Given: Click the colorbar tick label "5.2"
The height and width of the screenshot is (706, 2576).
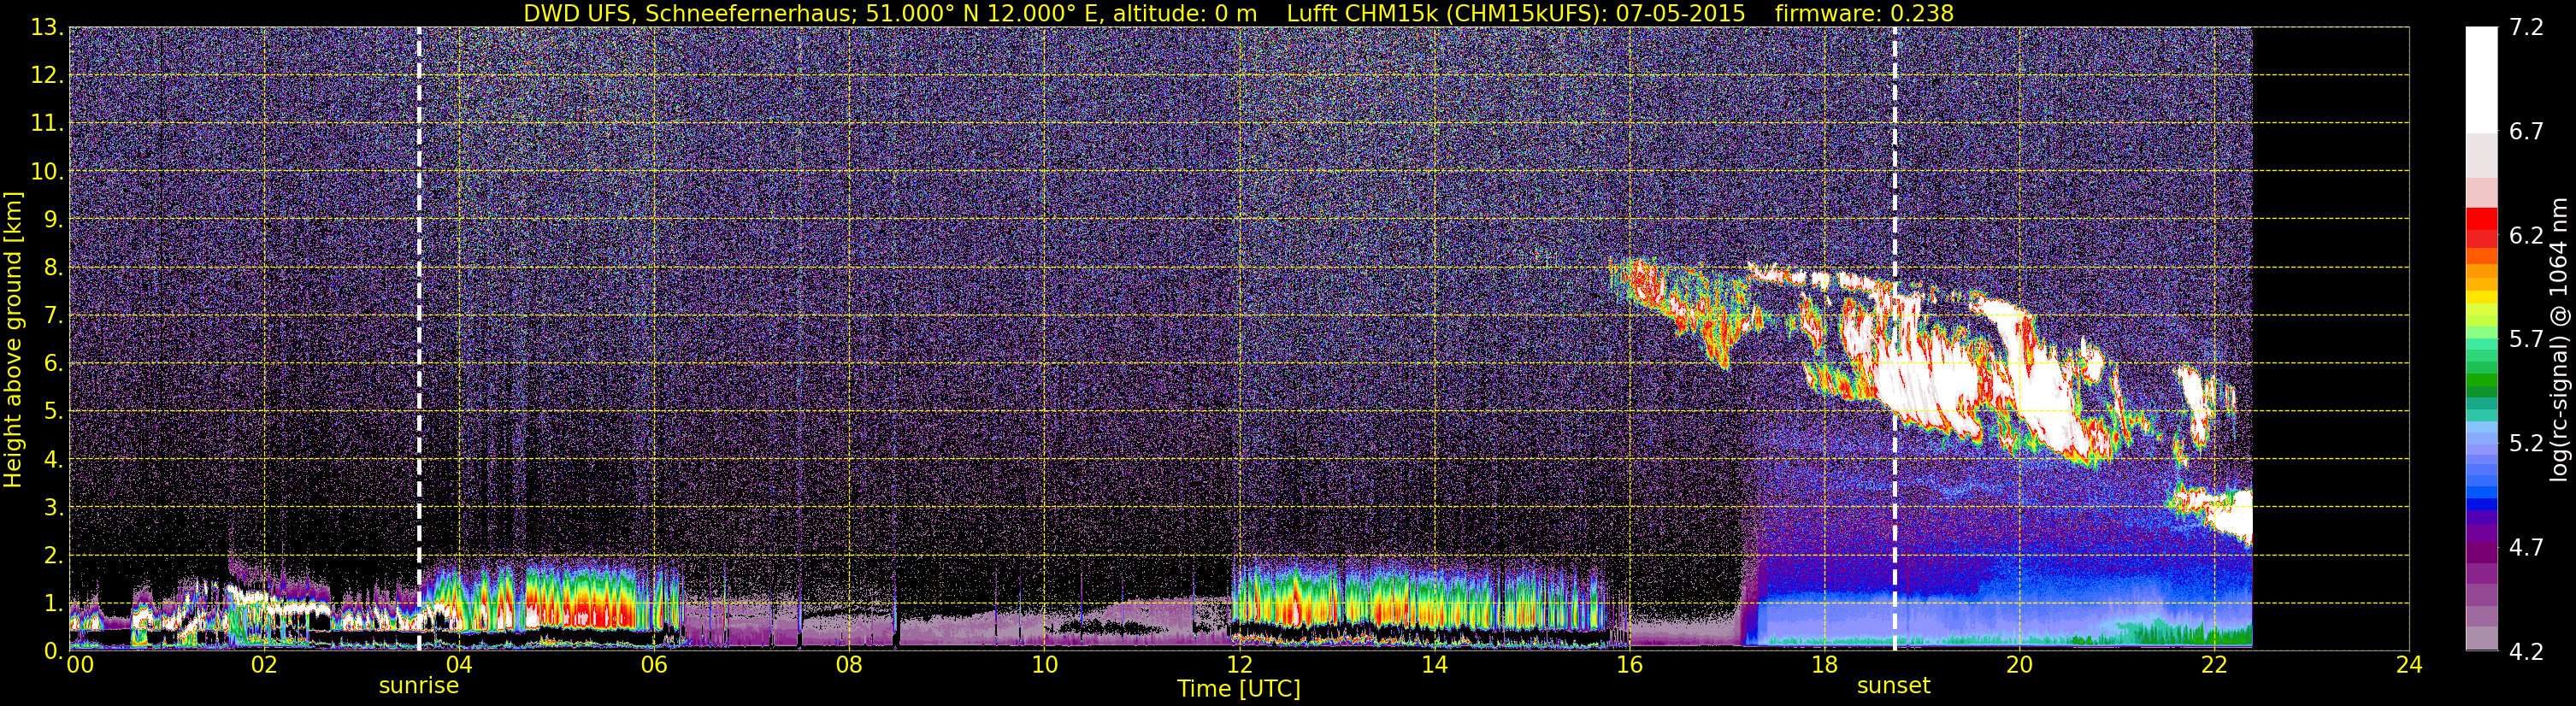Looking at the screenshot, I should [x=2527, y=444].
